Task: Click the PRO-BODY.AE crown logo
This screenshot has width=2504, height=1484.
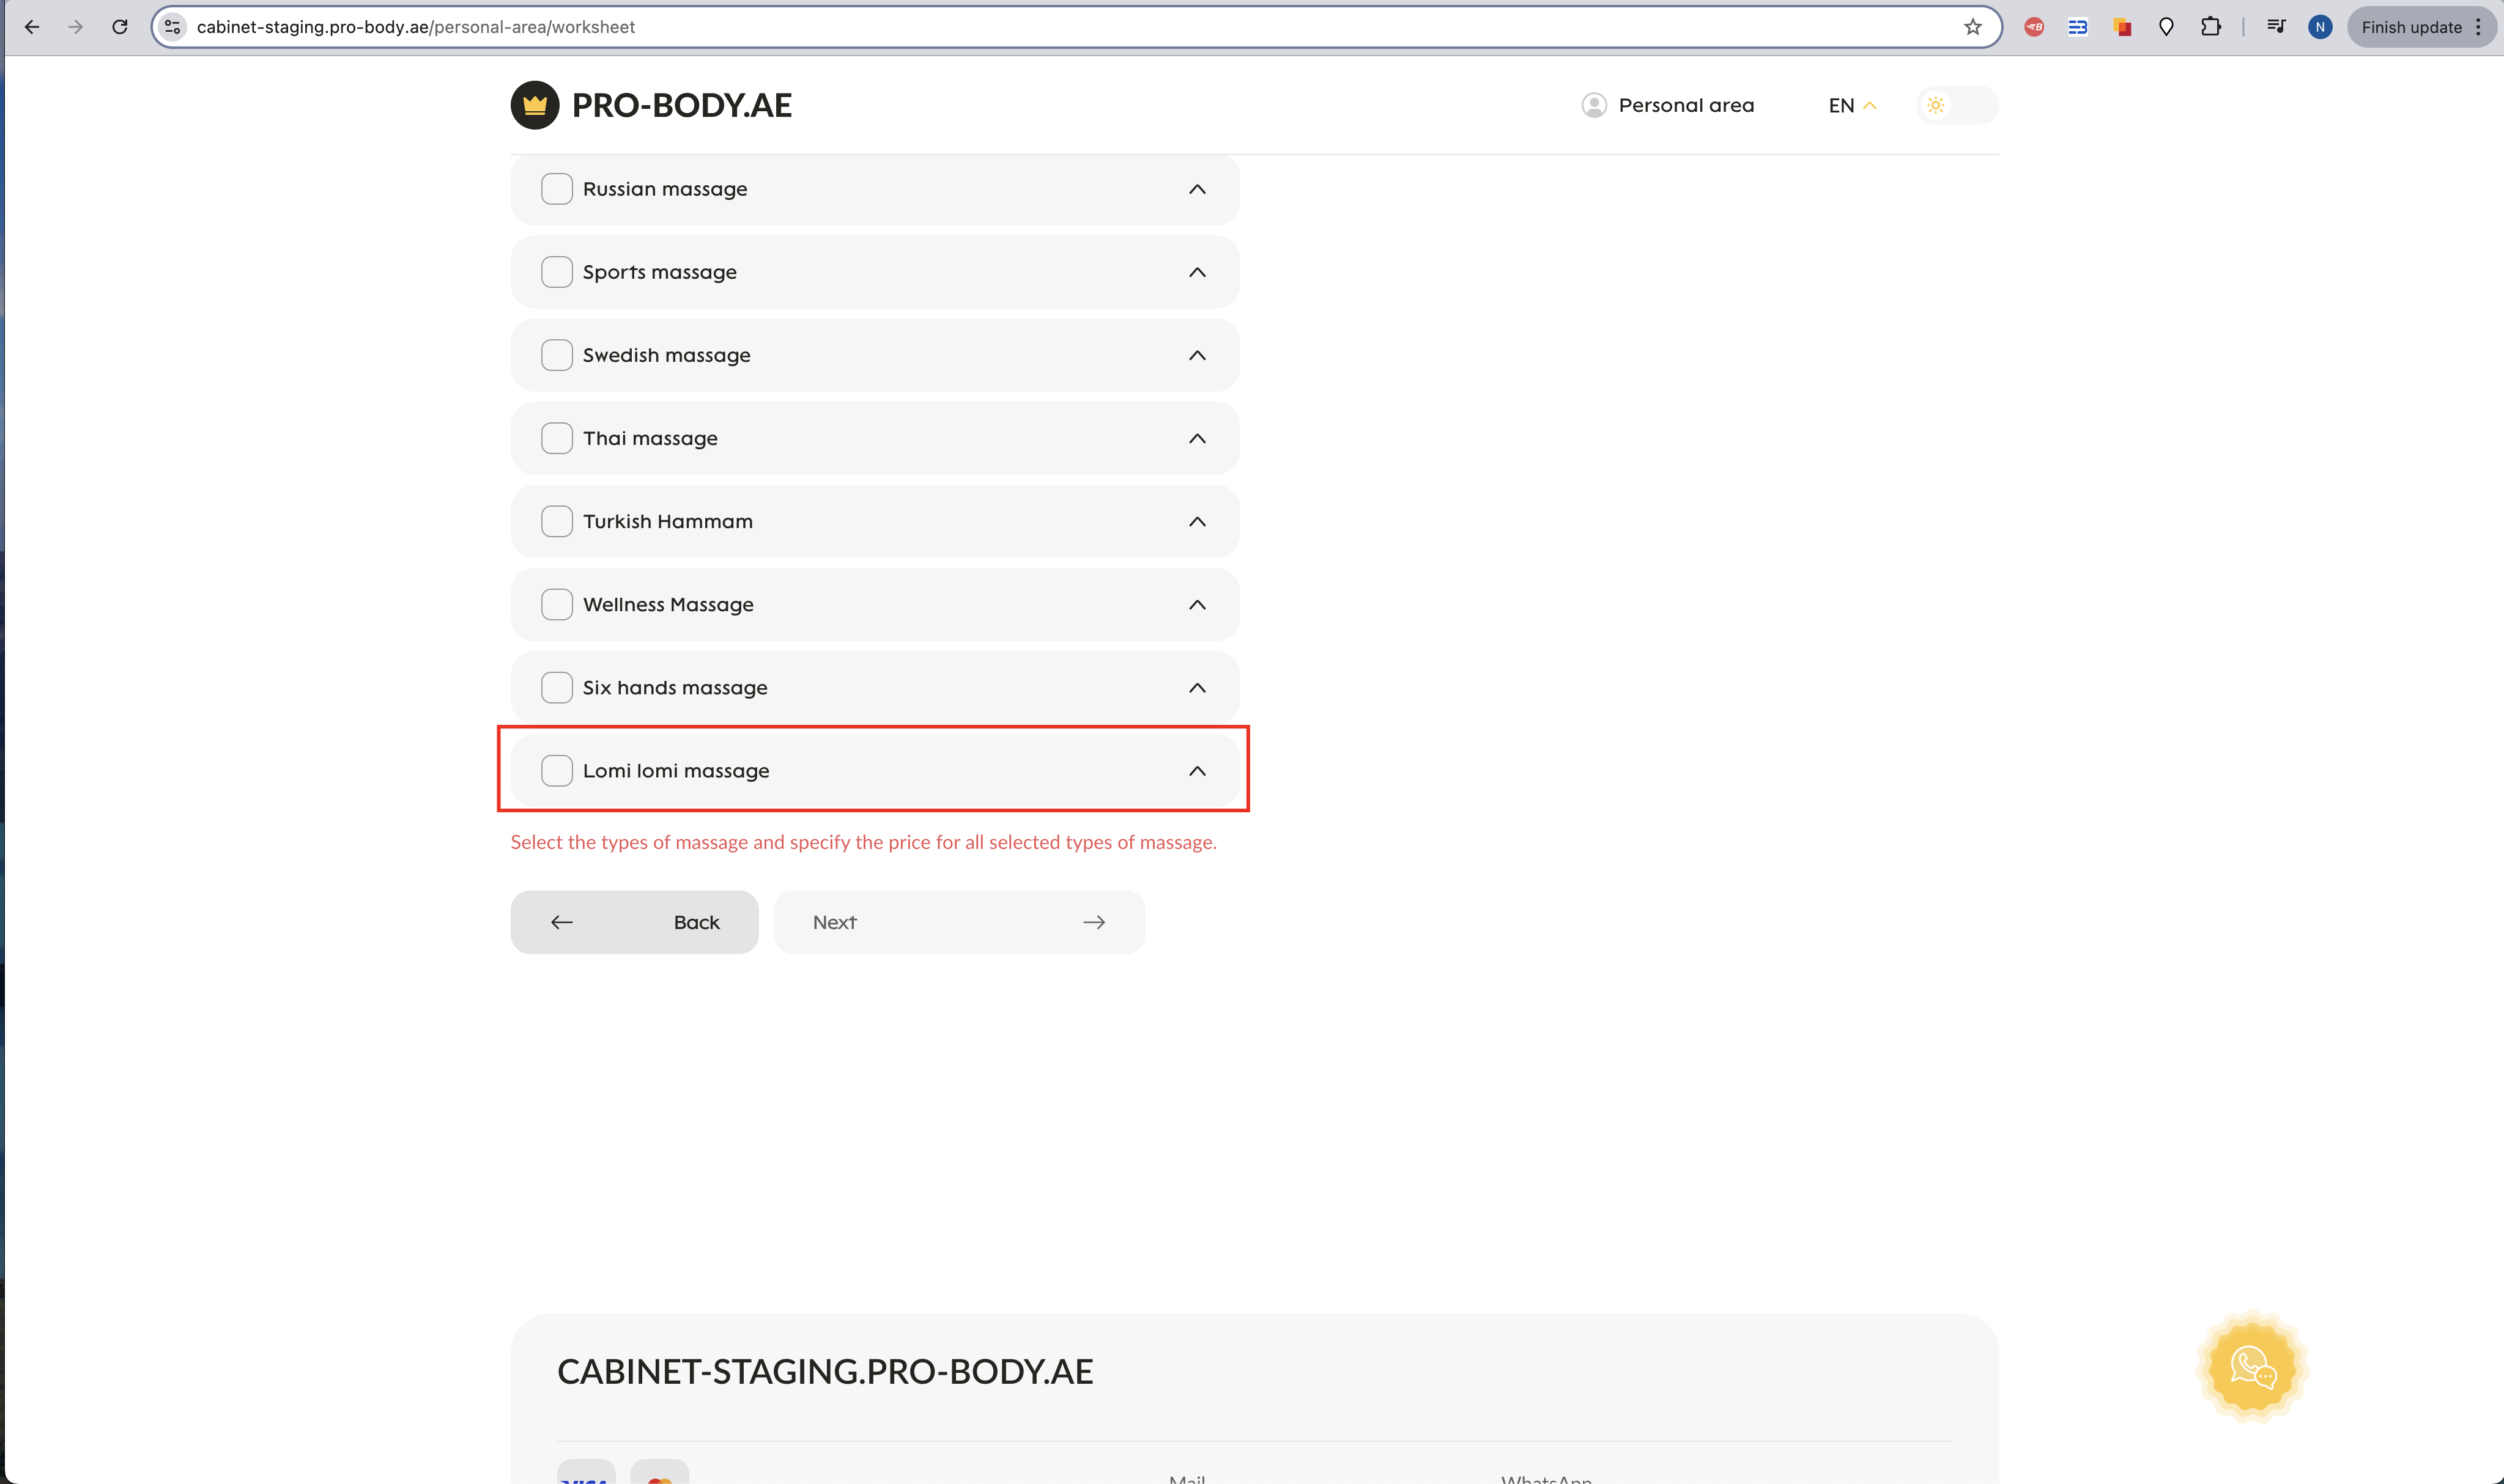Action: click(534, 105)
